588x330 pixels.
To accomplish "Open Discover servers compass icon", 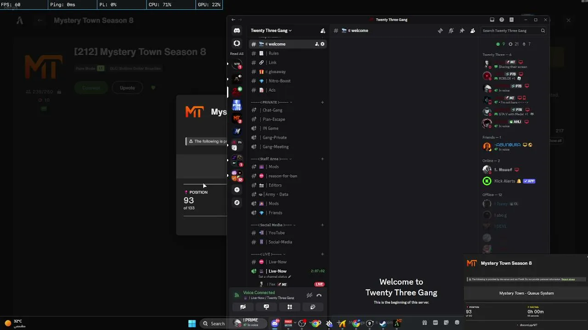I will tap(237, 203).
